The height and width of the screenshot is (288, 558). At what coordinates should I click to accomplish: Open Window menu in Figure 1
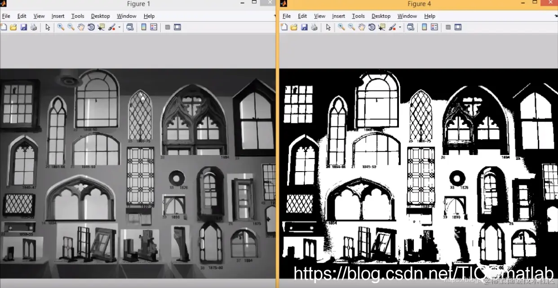point(127,16)
